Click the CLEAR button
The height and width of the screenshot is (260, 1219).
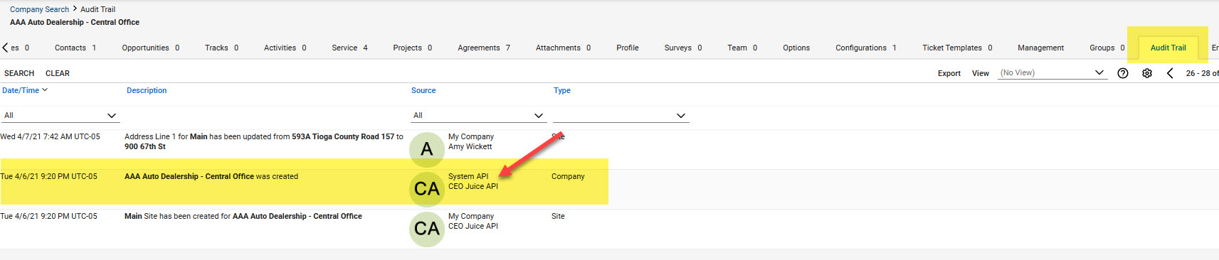tap(58, 73)
